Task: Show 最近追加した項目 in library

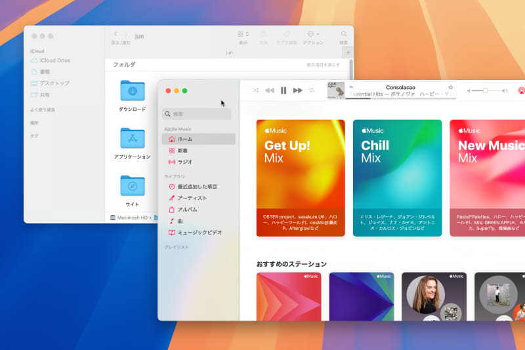Action: [x=199, y=187]
